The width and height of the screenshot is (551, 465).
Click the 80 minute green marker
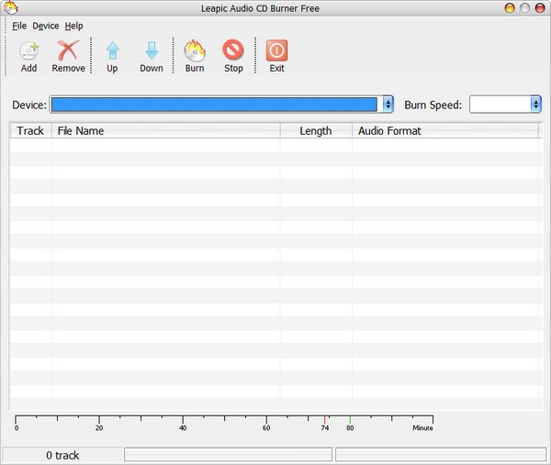tap(350, 420)
